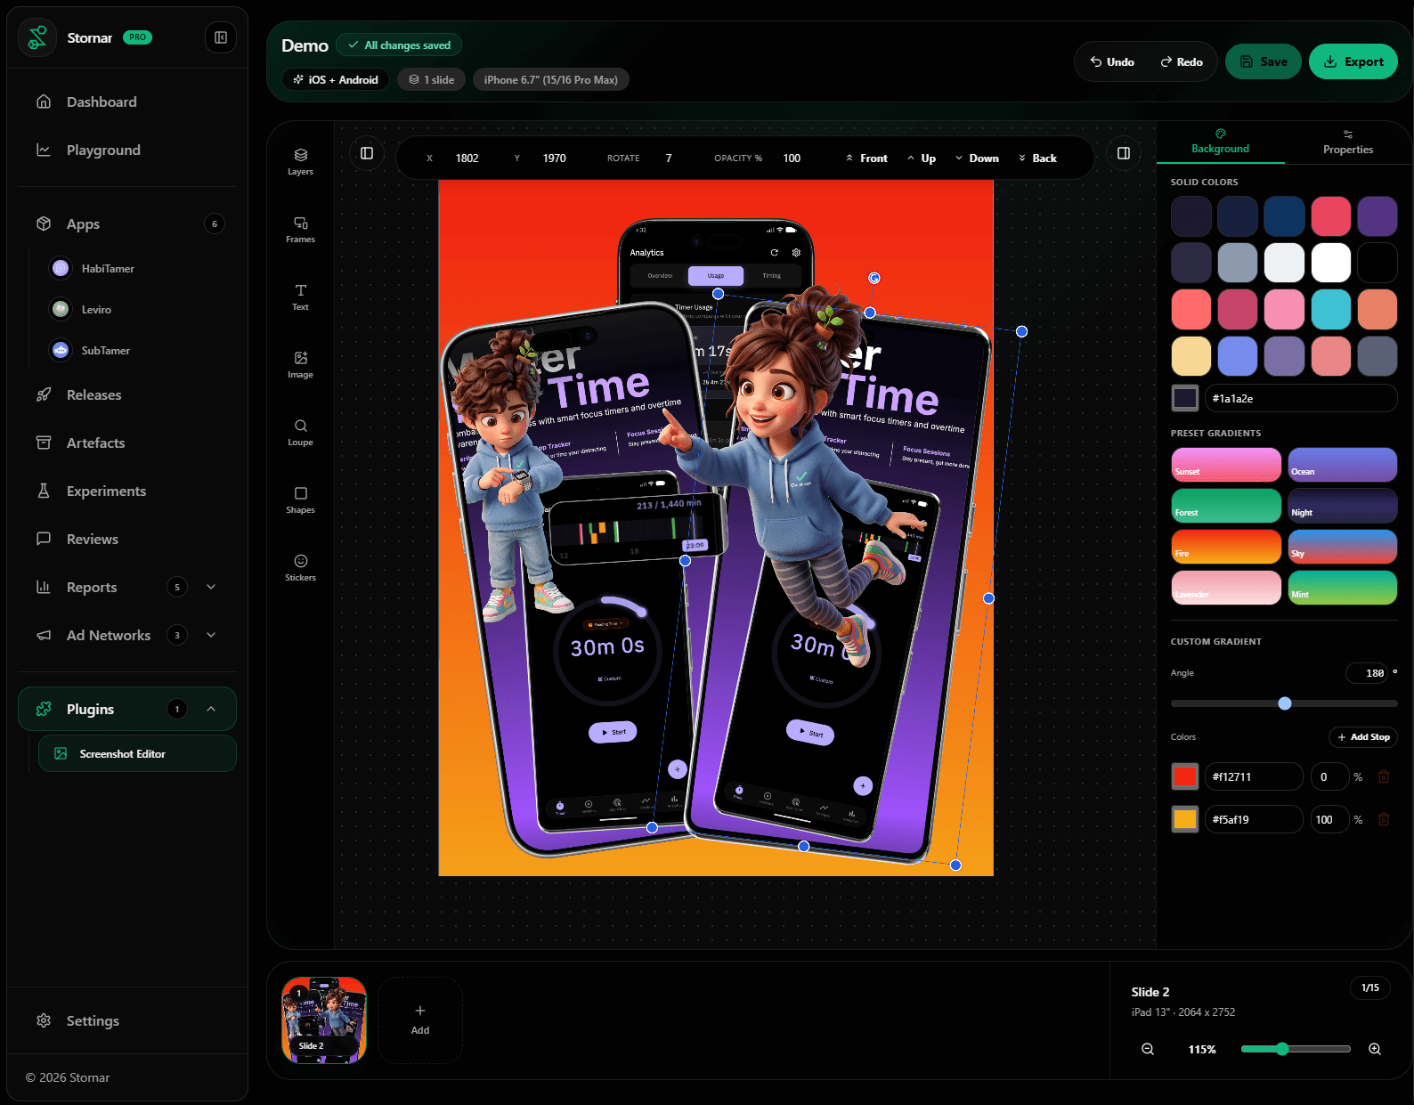Open the #f12711 color stop swatch
The height and width of the screenshot is (1105, 1414).
[x=1185, y=776]
